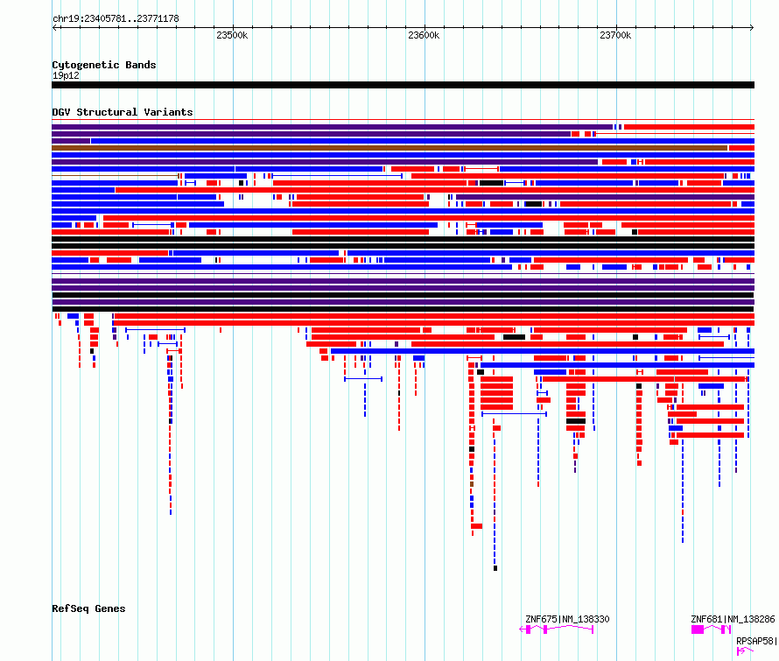This screenshot has height=661, width=779.
Task: Click the RPSAP58 magenta gene glyph
Action: [745, 651]
